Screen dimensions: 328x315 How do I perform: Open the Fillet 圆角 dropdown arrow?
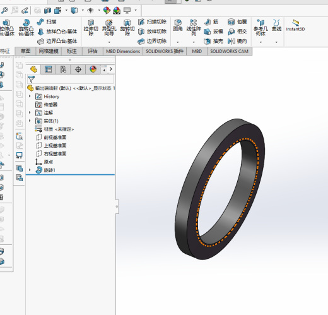(x=178, y=42)
